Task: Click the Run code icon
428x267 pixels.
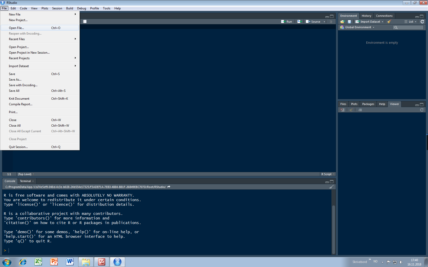Action: pos(287,22)
